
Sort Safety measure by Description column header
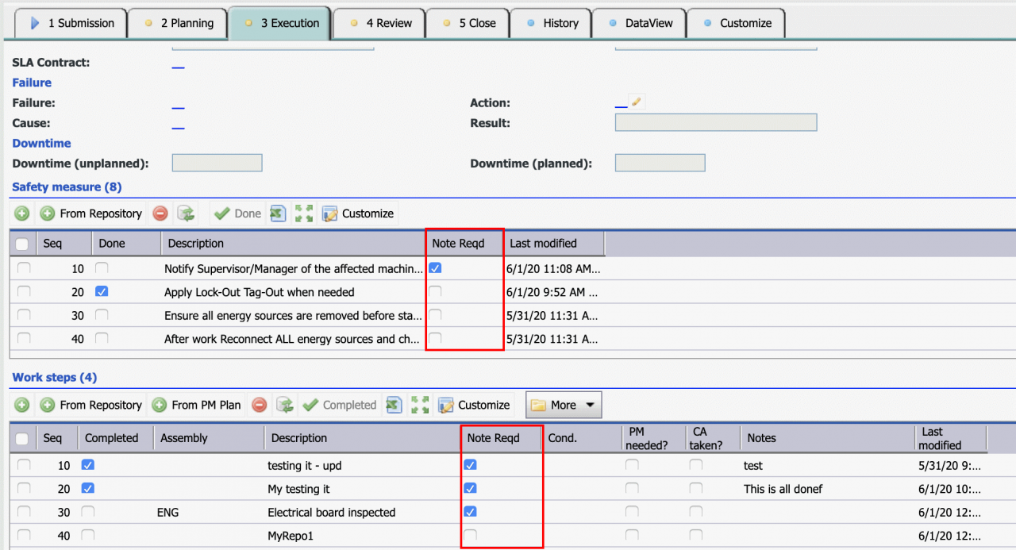tap(293, 244)
